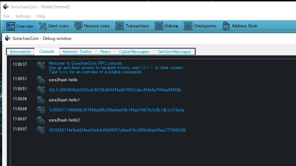Open the Help menu
296x166 pixels.
pyautogui.click(x=41, y=16)
